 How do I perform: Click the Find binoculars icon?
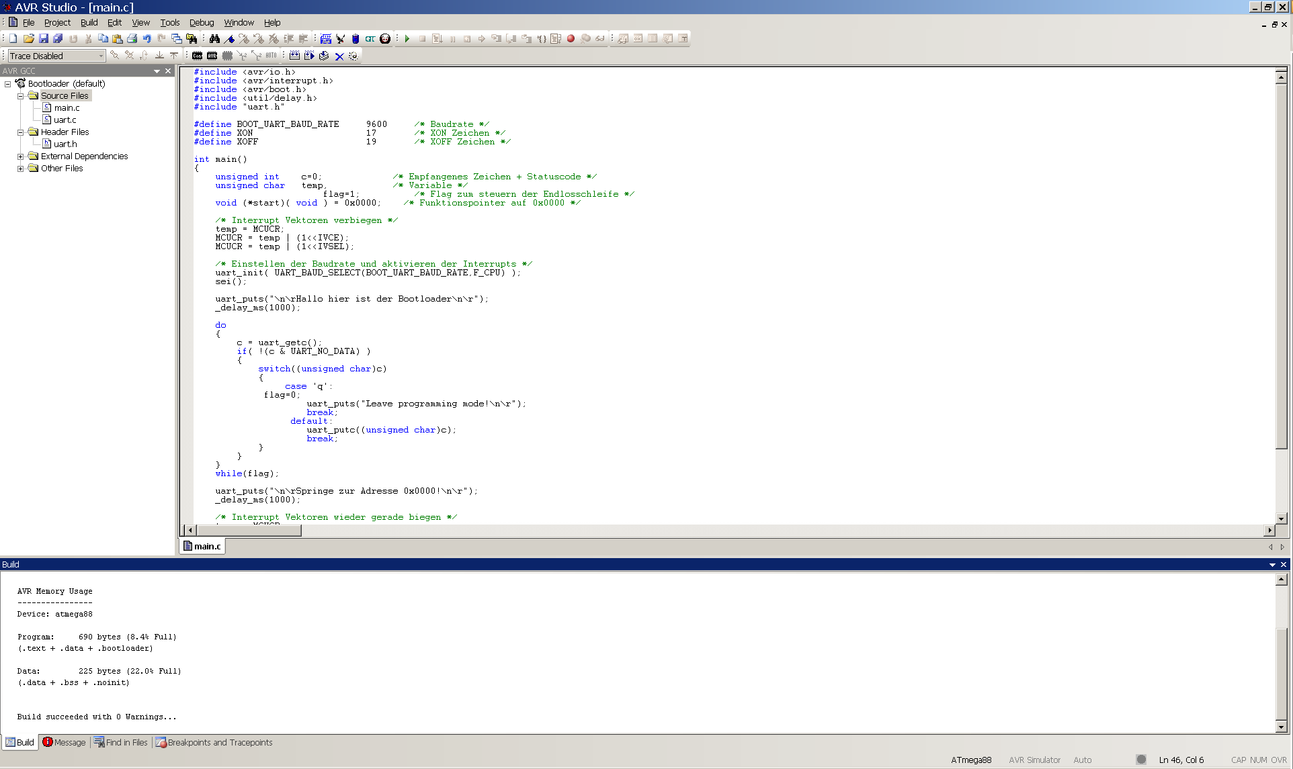point(214,39)
